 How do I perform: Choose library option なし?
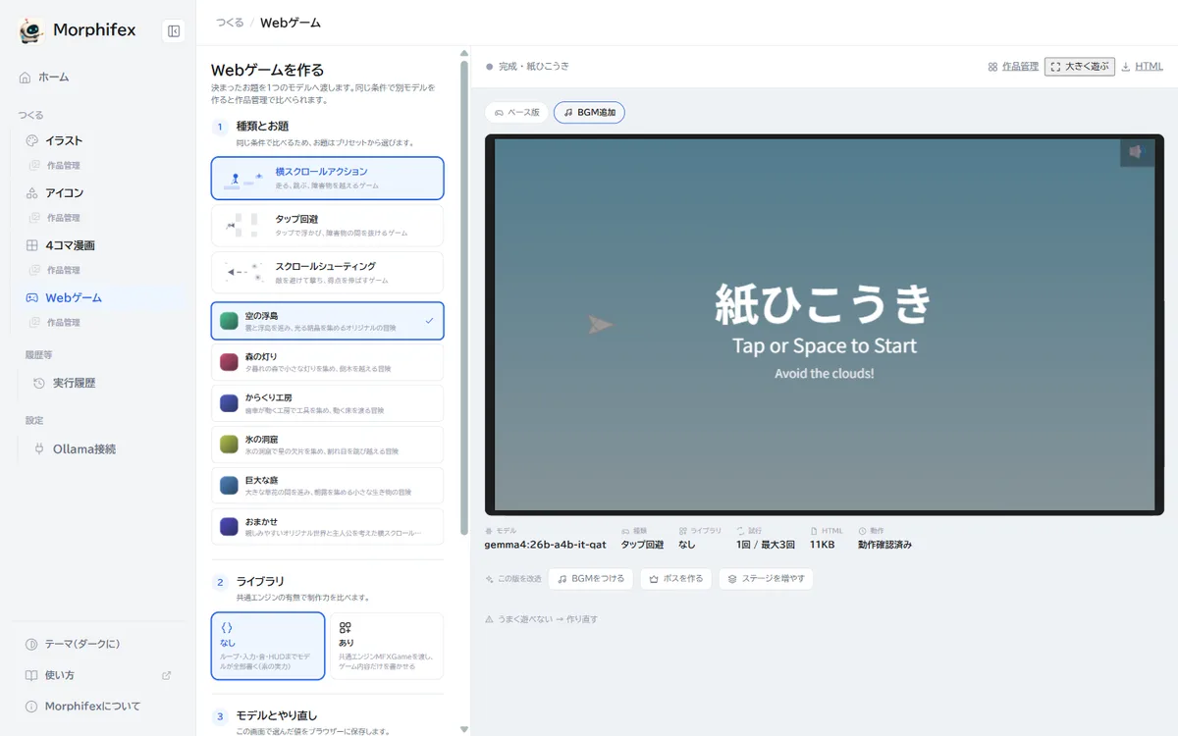268,646
